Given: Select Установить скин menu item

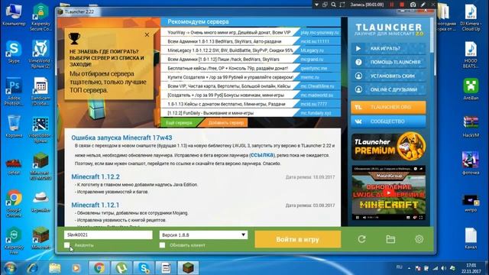Looking at the screenshot, I should click(388, 76).
